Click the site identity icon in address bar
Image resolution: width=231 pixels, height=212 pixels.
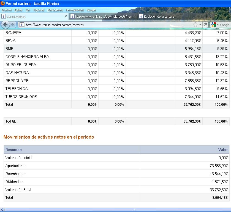(x=22, y=25)
